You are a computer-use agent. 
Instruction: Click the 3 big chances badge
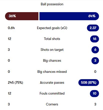[x=95, y=60]
